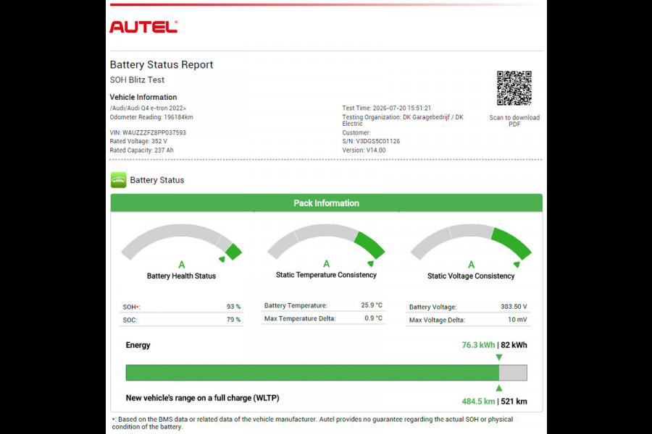The image size is (652, 434).
Task: Click the 10 mV delta value
Action: [517, 320]
